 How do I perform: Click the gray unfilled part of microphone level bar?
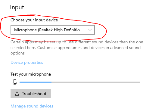(x=95, y=82)
